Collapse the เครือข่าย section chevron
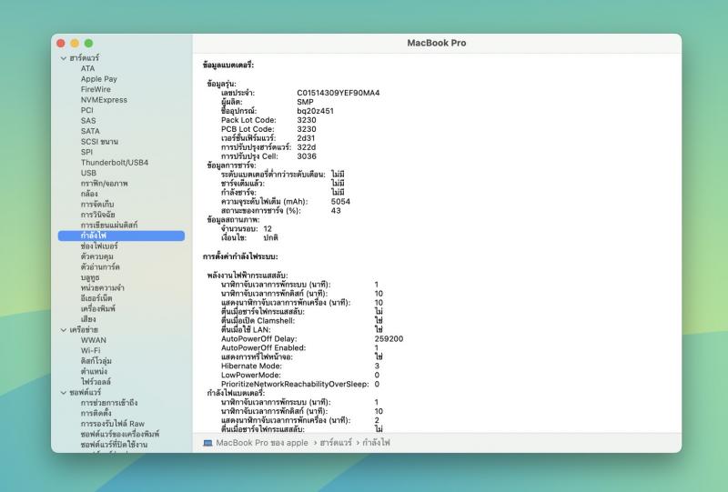The width and height of the screenshot is (728, 492). (x=64, y=330)
